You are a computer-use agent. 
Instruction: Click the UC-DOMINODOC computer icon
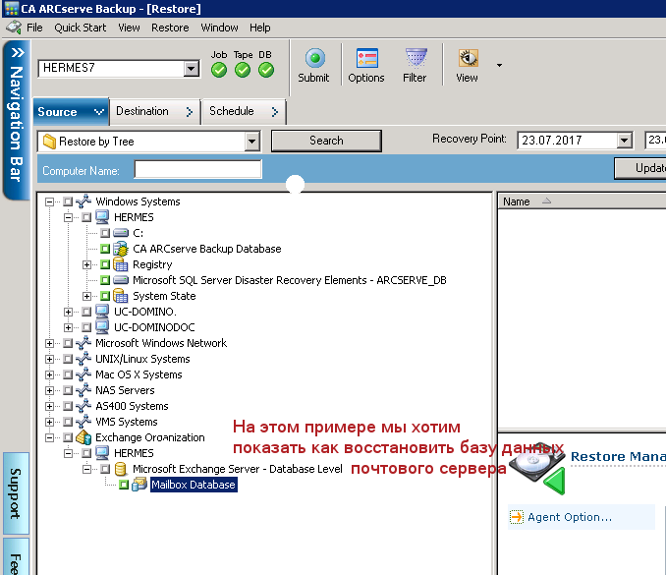(102, 327)
